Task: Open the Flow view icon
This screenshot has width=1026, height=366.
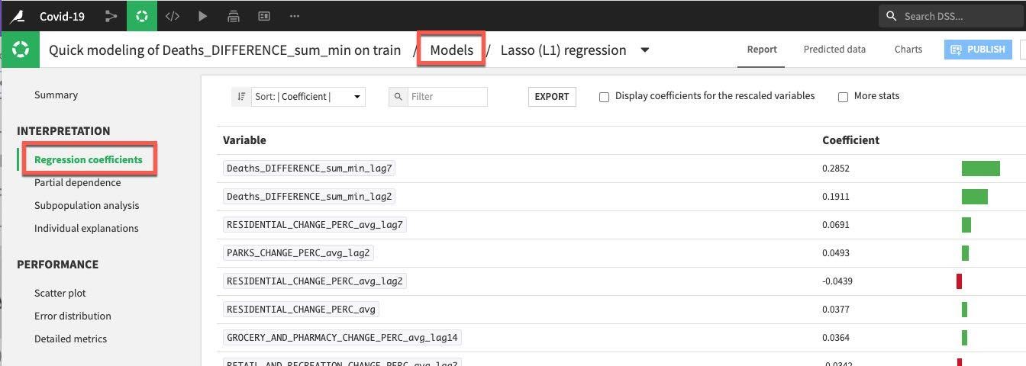Action: 111,16
